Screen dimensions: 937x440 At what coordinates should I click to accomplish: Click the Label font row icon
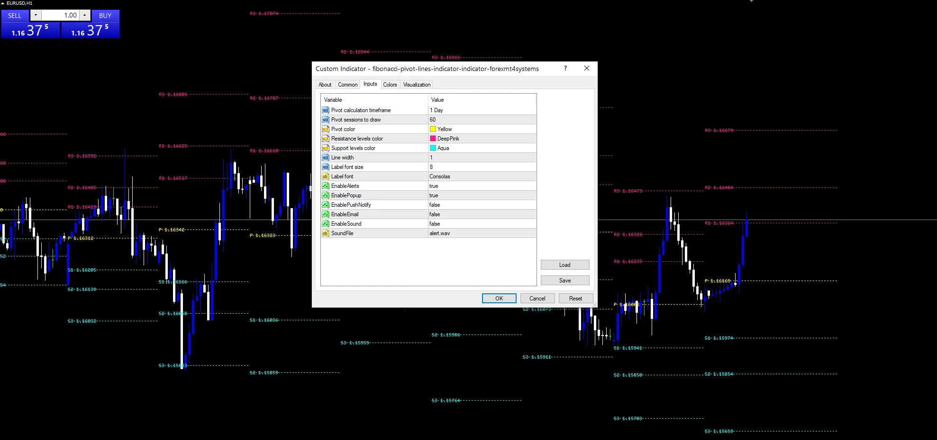click(x=325, y=176)
